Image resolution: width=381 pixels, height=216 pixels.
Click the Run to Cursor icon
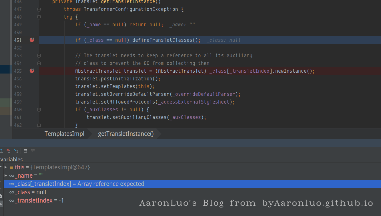16,151
